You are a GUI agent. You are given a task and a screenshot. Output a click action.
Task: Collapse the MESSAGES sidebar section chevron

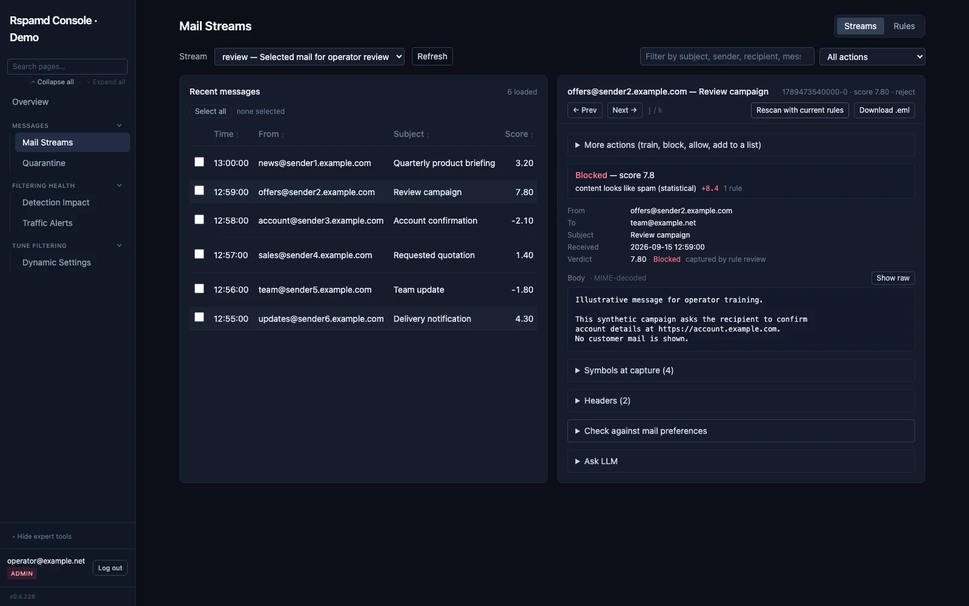pos(119,125)
